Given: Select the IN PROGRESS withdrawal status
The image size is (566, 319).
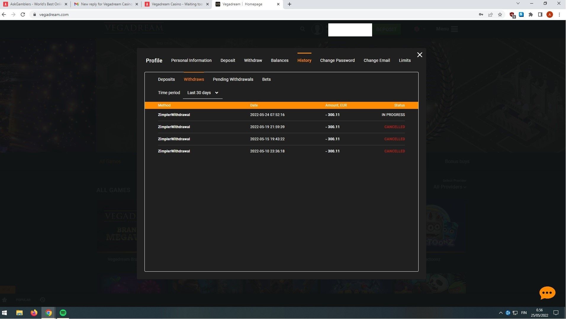Looking at the screenshot, I should (393, 115).
